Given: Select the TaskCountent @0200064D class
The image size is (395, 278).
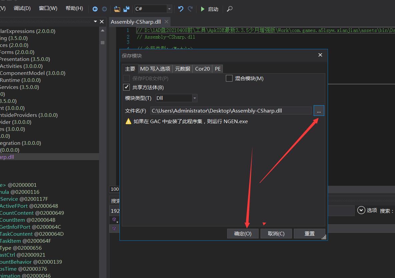Looking at the screenshot, I should 32,234.
